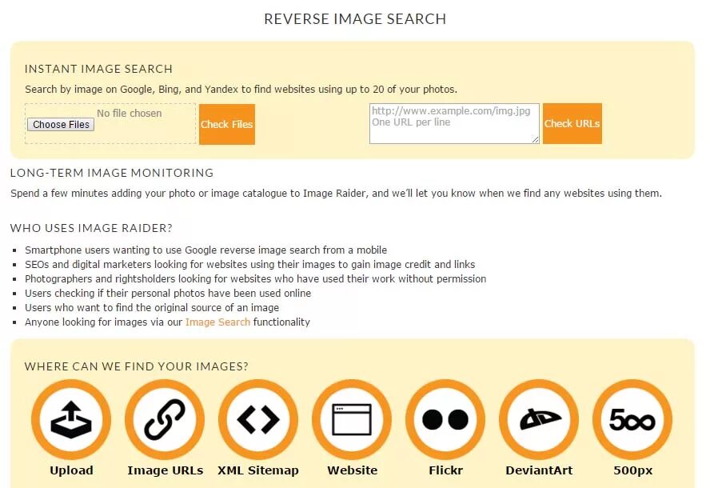710x488 pixels.
Task: Click the bullet about Smartphone users
Action: pos(205,250)
